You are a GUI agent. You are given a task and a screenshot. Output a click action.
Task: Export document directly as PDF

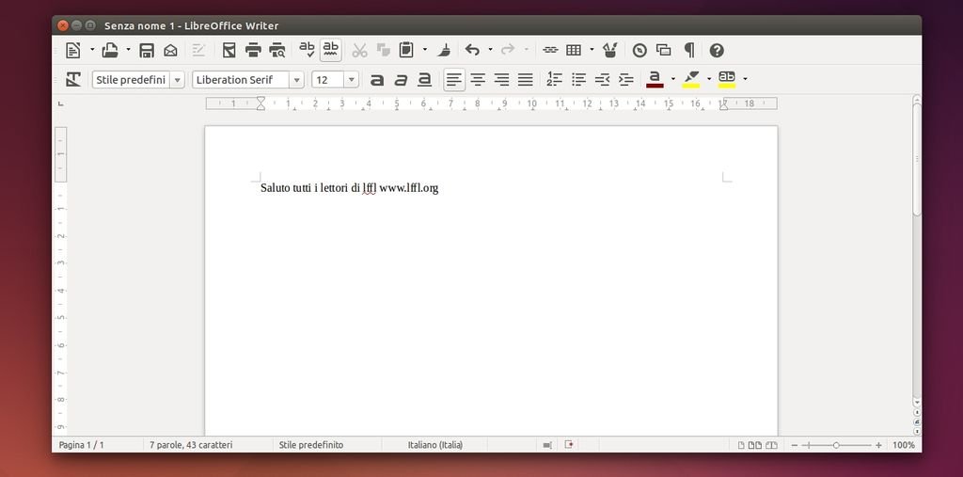click(229, 50)
